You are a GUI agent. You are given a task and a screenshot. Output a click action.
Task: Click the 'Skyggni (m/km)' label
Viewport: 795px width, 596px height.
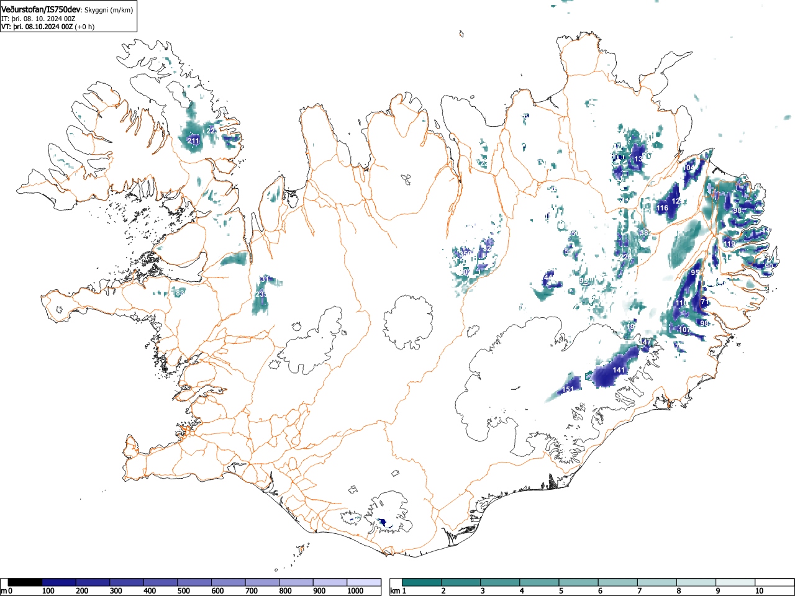click(108, 11)
